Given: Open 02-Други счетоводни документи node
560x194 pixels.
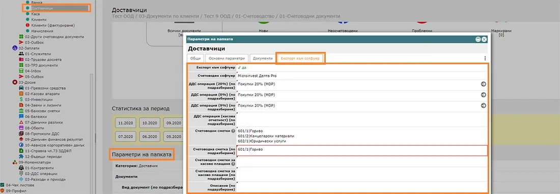Looking at the screenshot, I should 54,37.
